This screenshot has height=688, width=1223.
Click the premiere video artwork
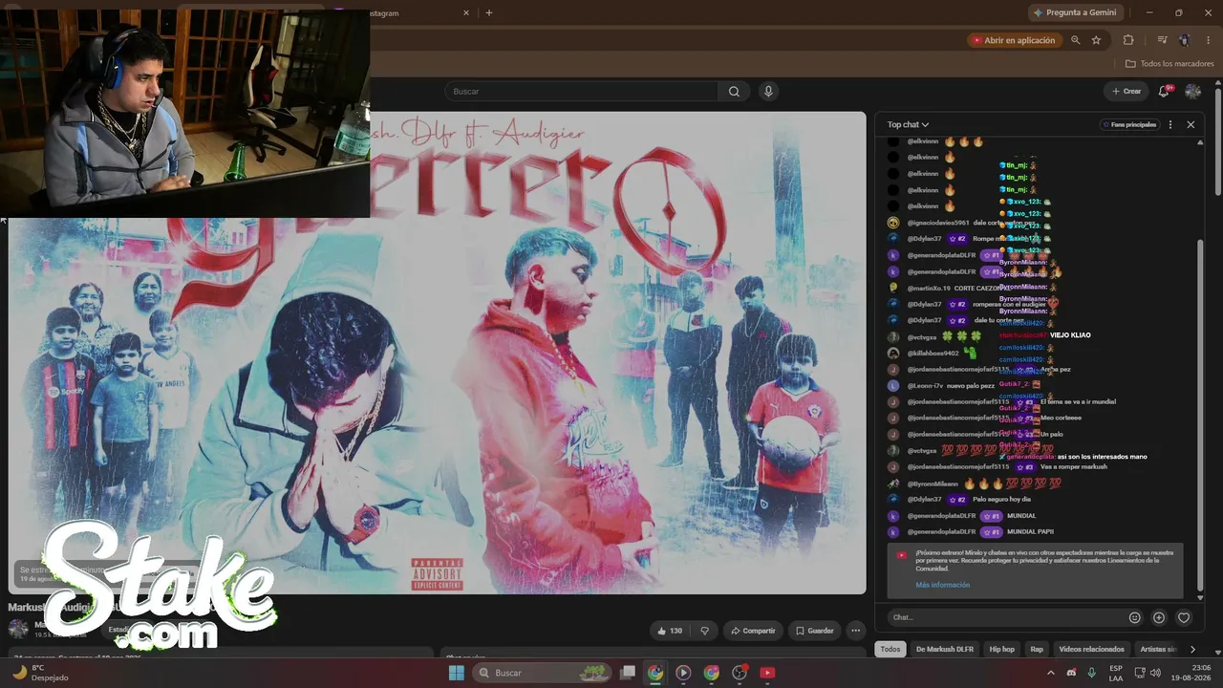[438, 354]
